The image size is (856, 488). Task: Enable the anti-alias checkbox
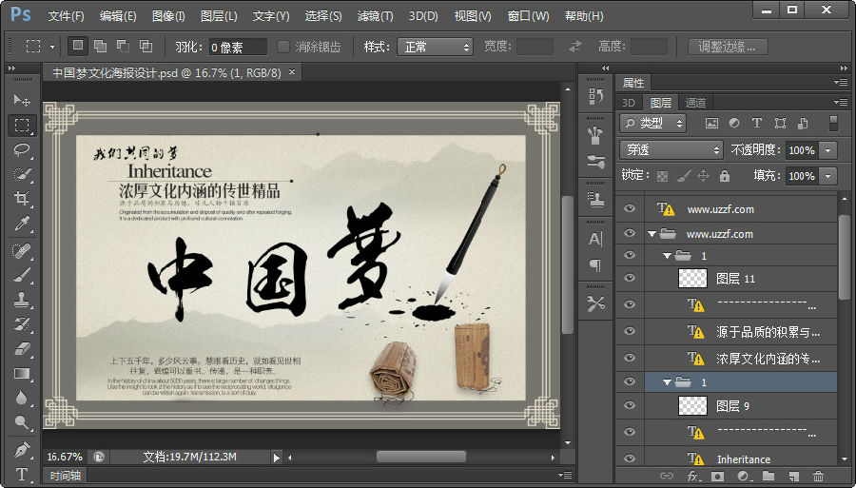[x=282, y=47]
